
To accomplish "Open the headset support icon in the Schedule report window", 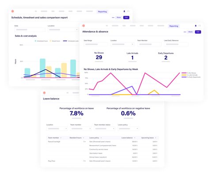I will click(128, 11).
